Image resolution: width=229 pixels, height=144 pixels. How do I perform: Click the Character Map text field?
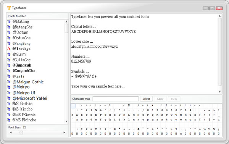click(116, 99)
